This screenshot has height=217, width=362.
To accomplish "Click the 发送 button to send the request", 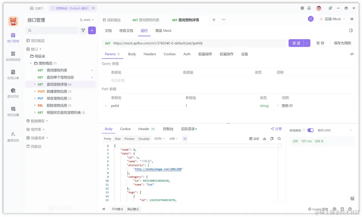I will pyautogui.click(x=296, y=43).
